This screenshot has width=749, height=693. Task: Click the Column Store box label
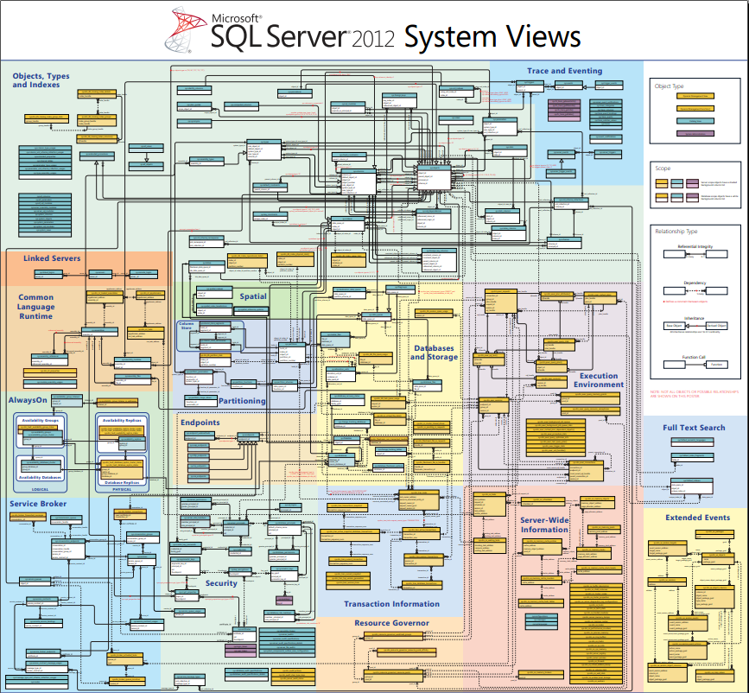pyautogui.click(x=185, y=327)
